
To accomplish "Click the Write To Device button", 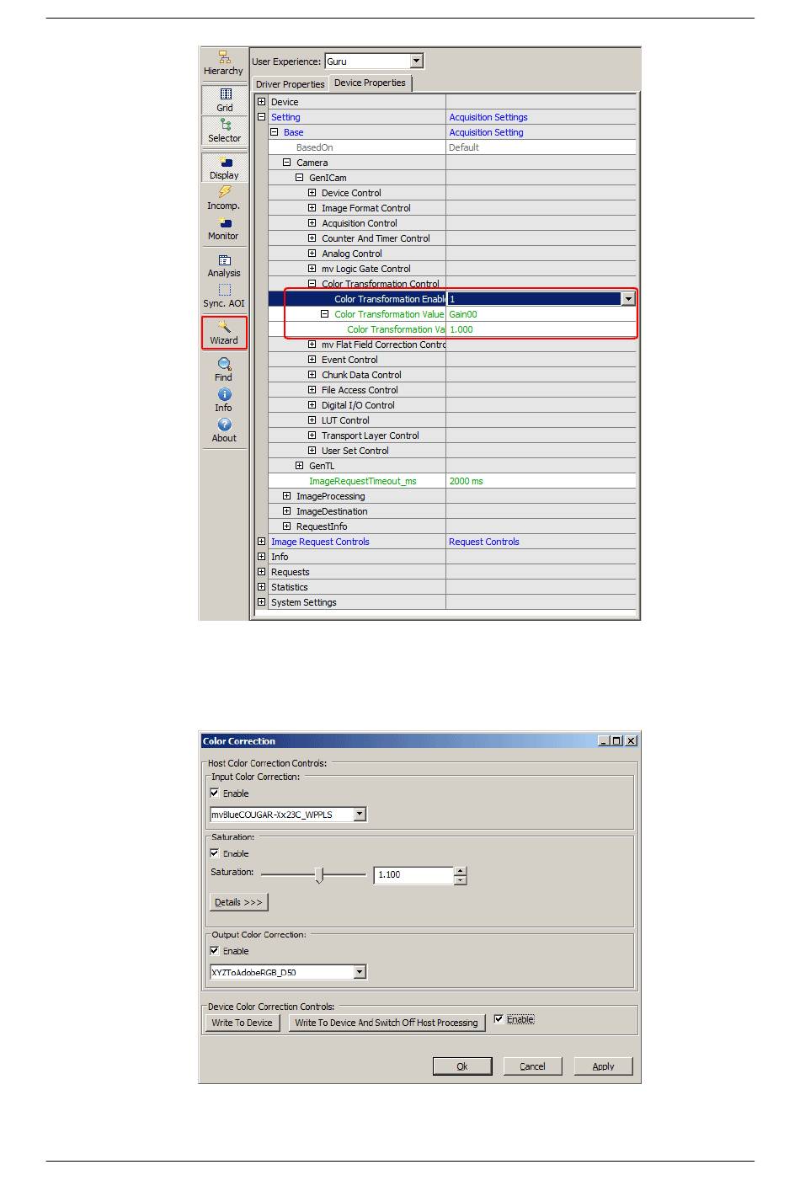I will tap(242, 1023).
